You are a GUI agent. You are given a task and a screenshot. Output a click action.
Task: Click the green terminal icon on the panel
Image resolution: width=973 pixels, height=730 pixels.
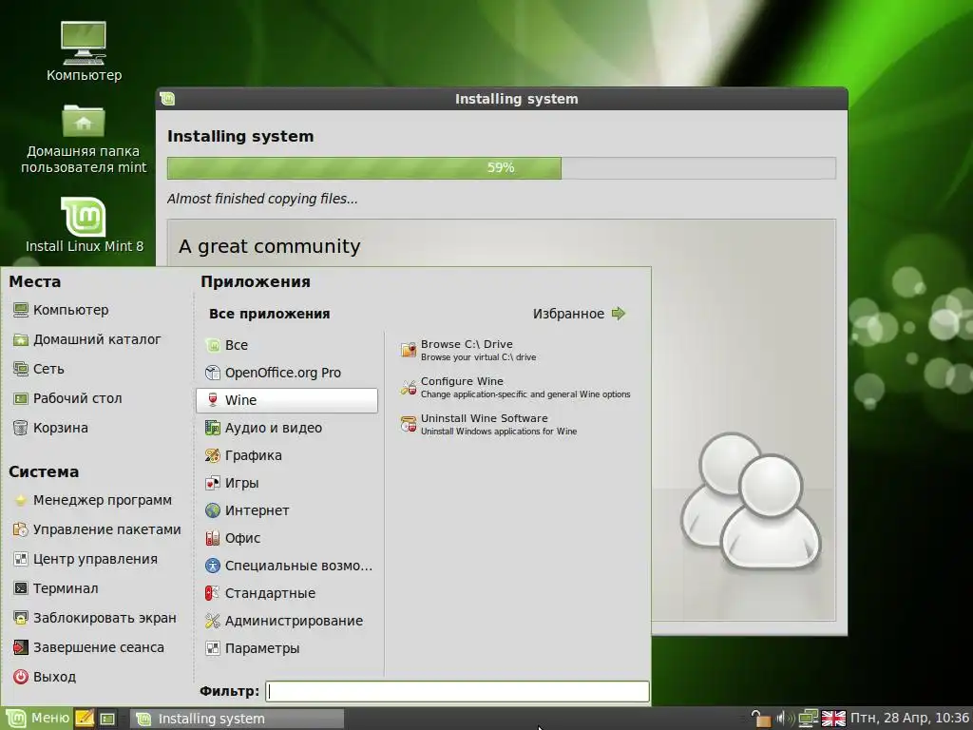(x=107, y=719)
